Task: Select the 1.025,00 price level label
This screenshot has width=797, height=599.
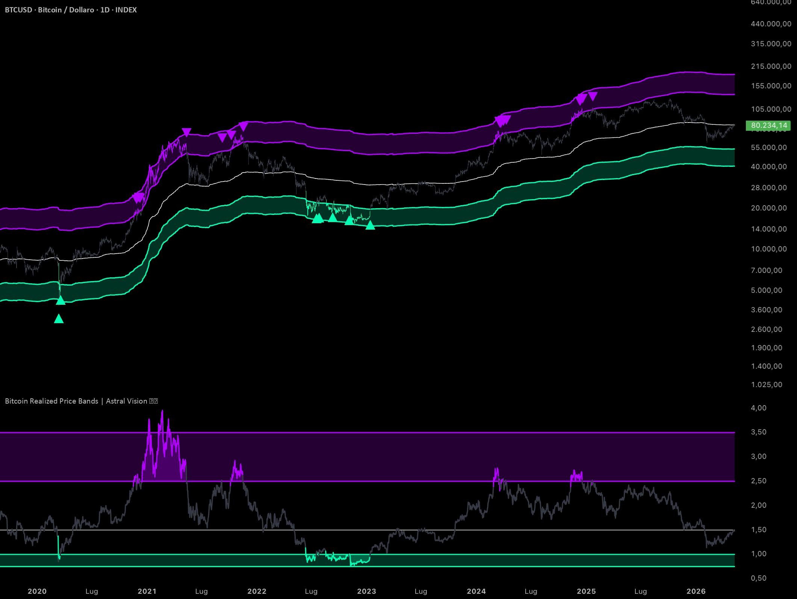Action: 767,384
